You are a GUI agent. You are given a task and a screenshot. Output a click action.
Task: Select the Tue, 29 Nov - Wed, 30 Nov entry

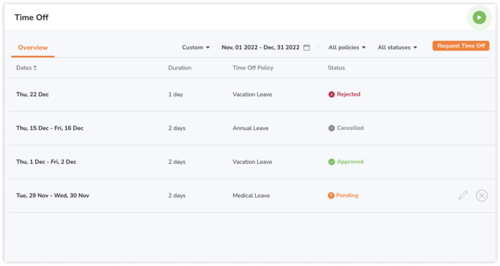coord(252,196)
